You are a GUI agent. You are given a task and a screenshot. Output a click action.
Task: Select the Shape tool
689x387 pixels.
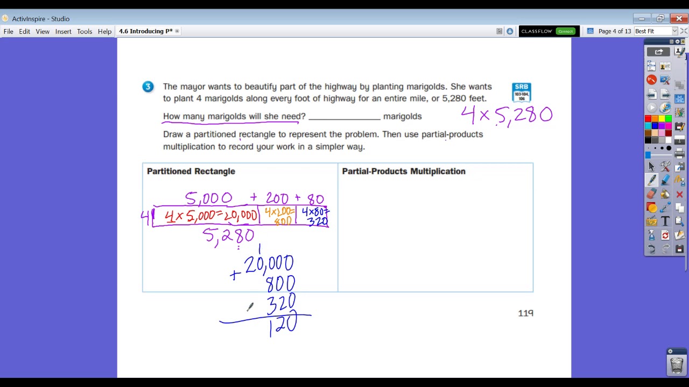(652, 207)
